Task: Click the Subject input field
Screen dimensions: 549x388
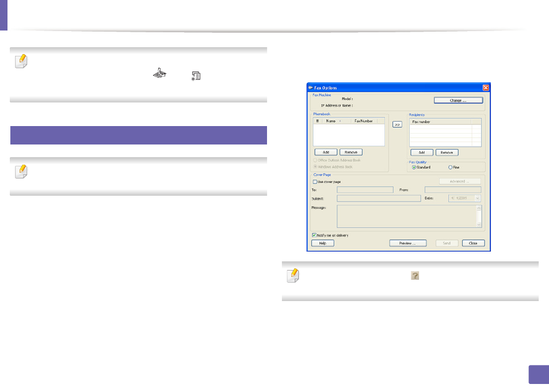Action: [379, 199]
